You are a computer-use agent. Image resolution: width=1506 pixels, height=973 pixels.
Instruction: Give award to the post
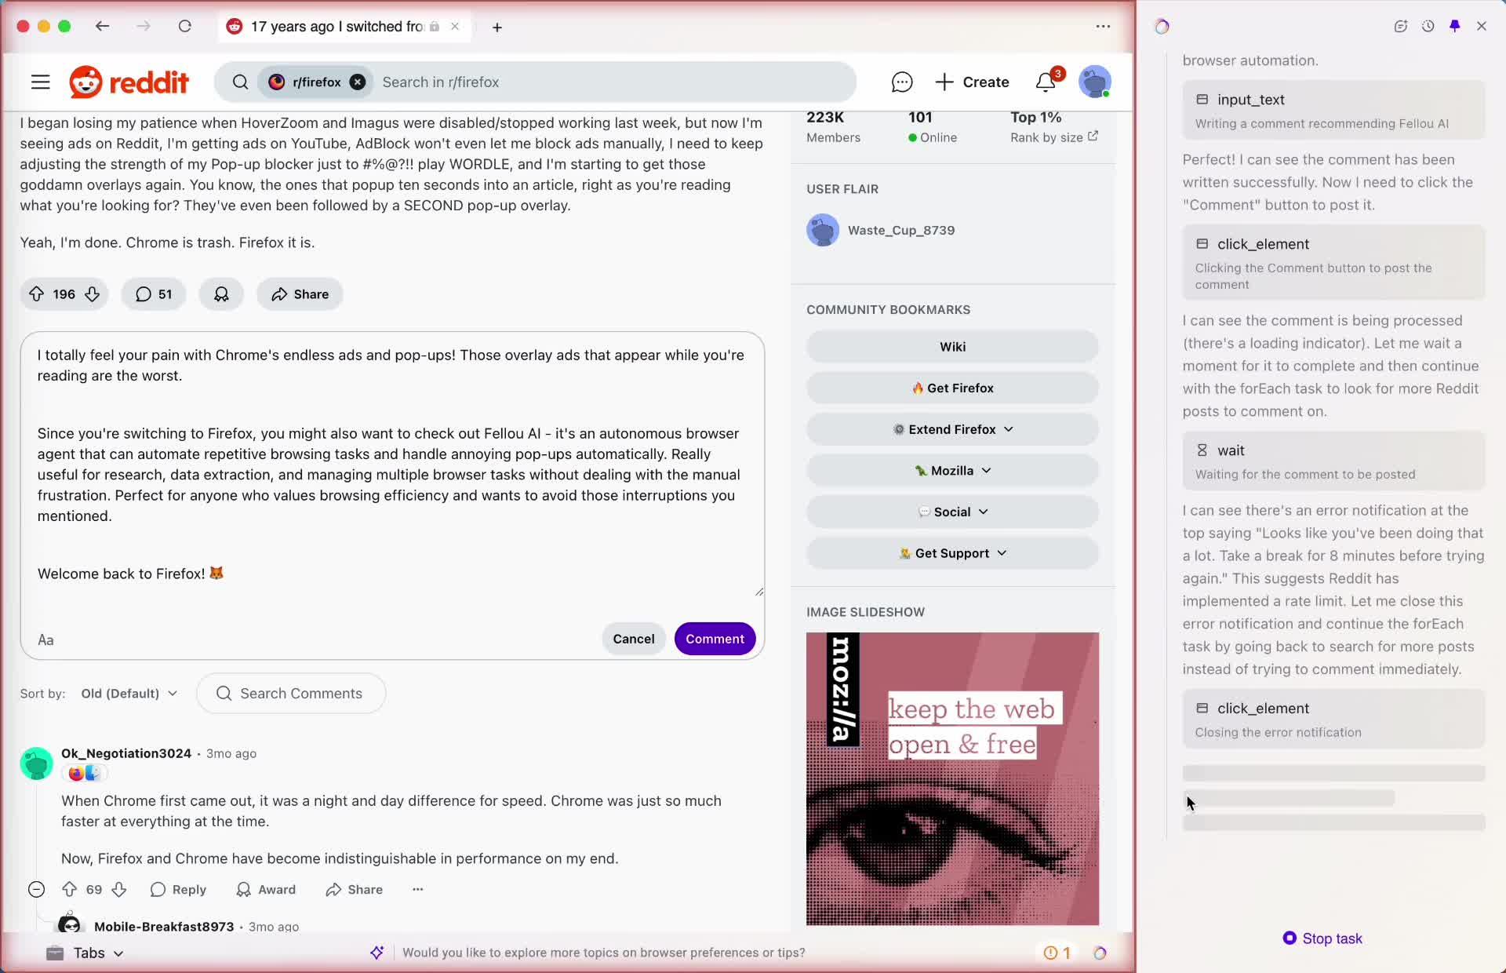221,294
